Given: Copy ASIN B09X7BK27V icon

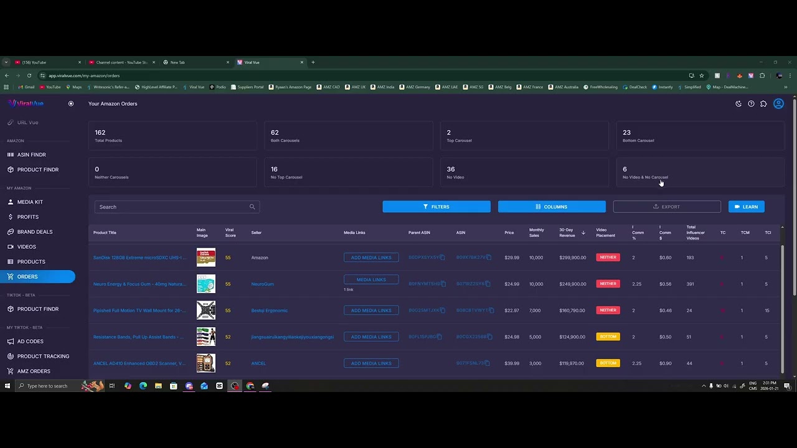Looking at the screenshot, I should 489,258.
